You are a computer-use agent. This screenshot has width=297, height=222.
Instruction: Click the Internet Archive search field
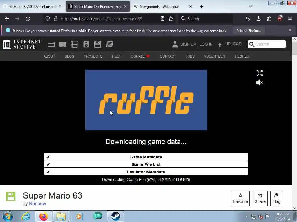click(x=267, y=44)
